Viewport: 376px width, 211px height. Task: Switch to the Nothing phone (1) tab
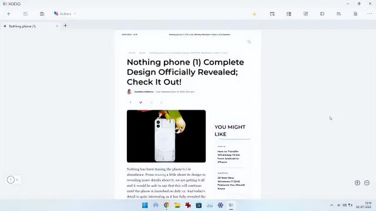[22, 26]
